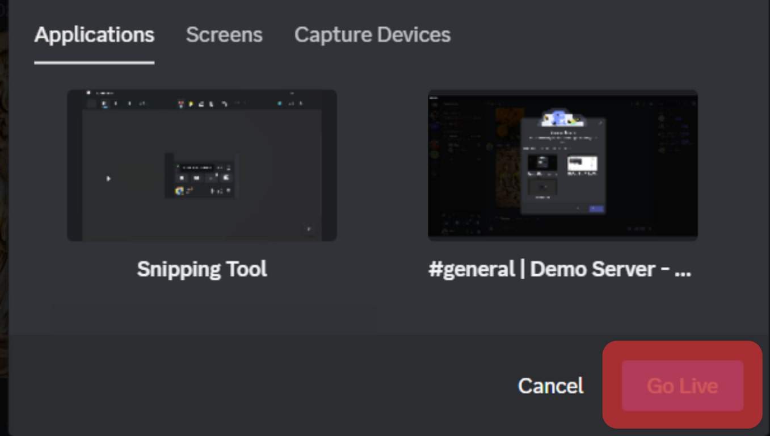Viewport: 770px width, 436px height.
Task: Choose the Snipping Tool window thumbnail
Action: tap(202, 165)
